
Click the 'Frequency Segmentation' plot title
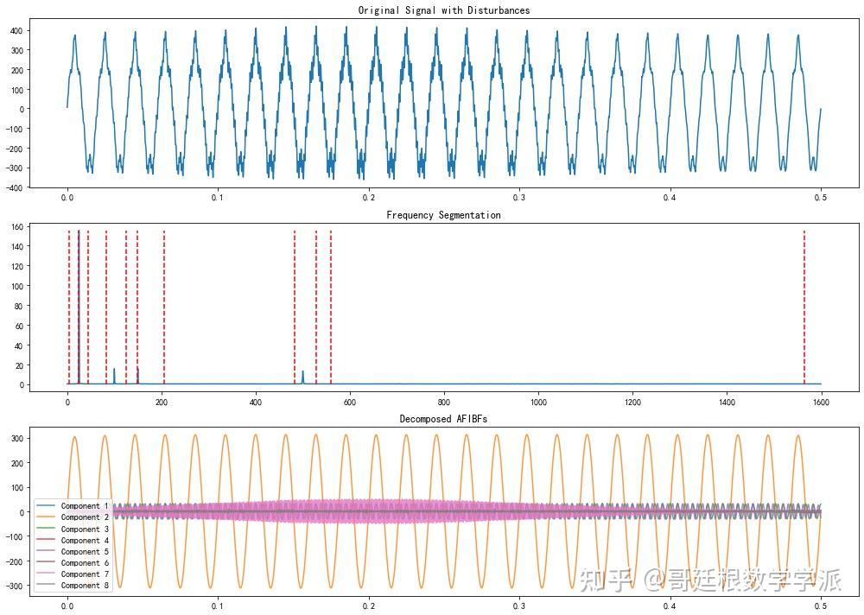coord(443,215)
